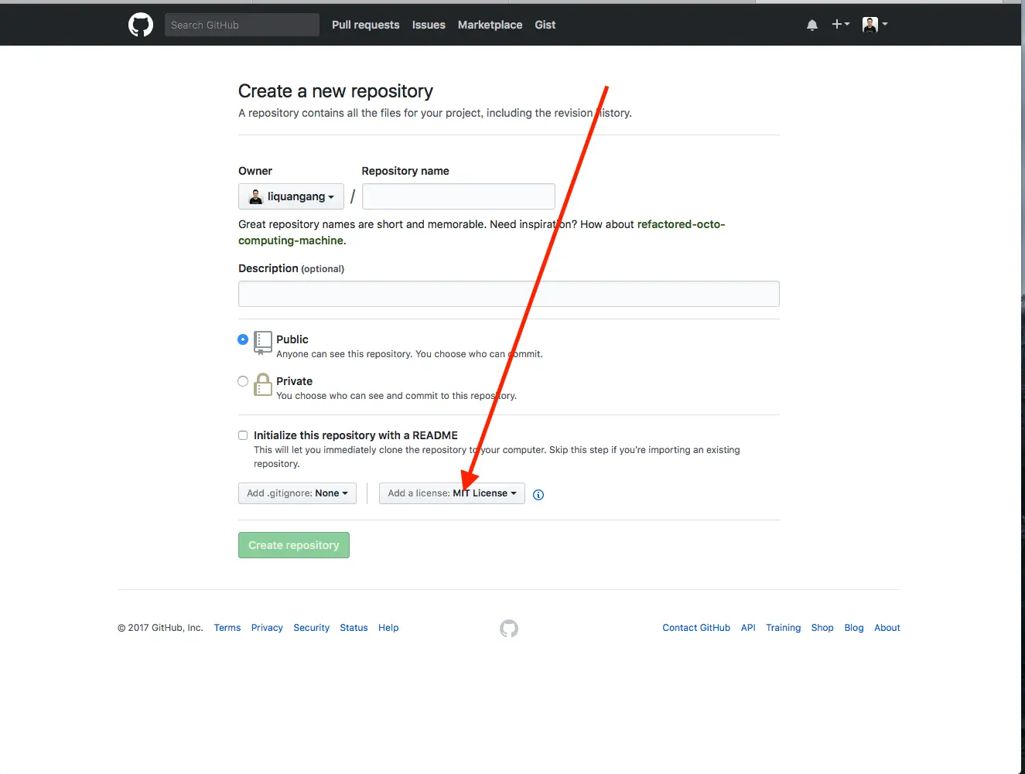Click the Public repository book icon

coord(263,343)
